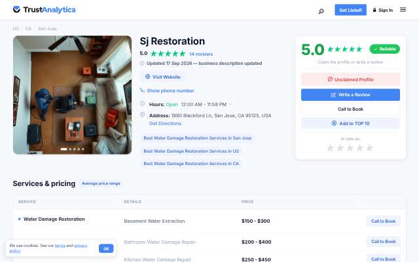Select the second photo carousel dot
The height and width of the screenshot is (262, 419).
(x=70, y=149)
